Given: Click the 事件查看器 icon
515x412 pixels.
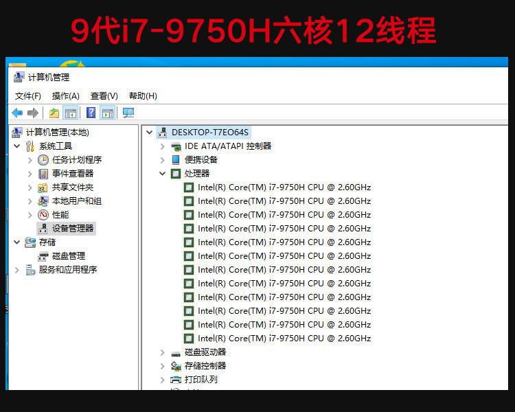Looking at the screenshot, I should coord(43,174).
